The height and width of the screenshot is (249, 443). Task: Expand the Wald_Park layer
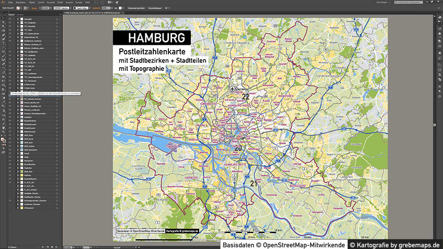(18, 170)
